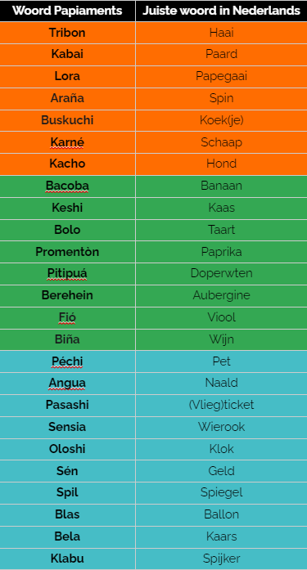
Task: Click the word 'Angua'
Action: coord(67,383)
